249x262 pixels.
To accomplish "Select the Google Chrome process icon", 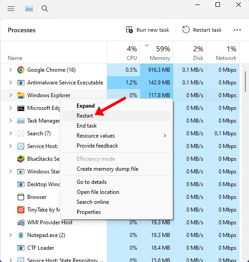I will [x=21, y=70].
